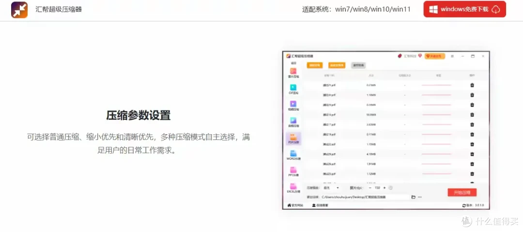This screenshot has height=232, width=523.
Task: Click the 开通会员 membership button
Action: (x=434, y=56)
